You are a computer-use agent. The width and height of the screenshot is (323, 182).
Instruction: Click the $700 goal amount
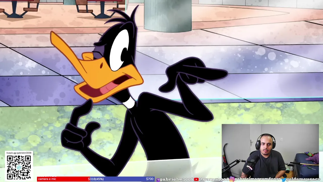tap(150, 179)
